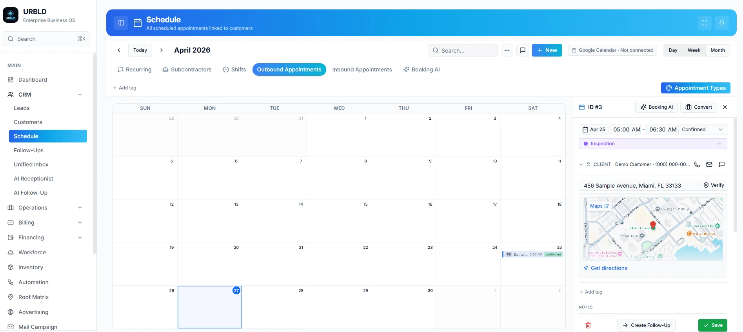Open Inbound Appointments tab
This screenshot has width=743, height=332.
[x=362, y=69]
